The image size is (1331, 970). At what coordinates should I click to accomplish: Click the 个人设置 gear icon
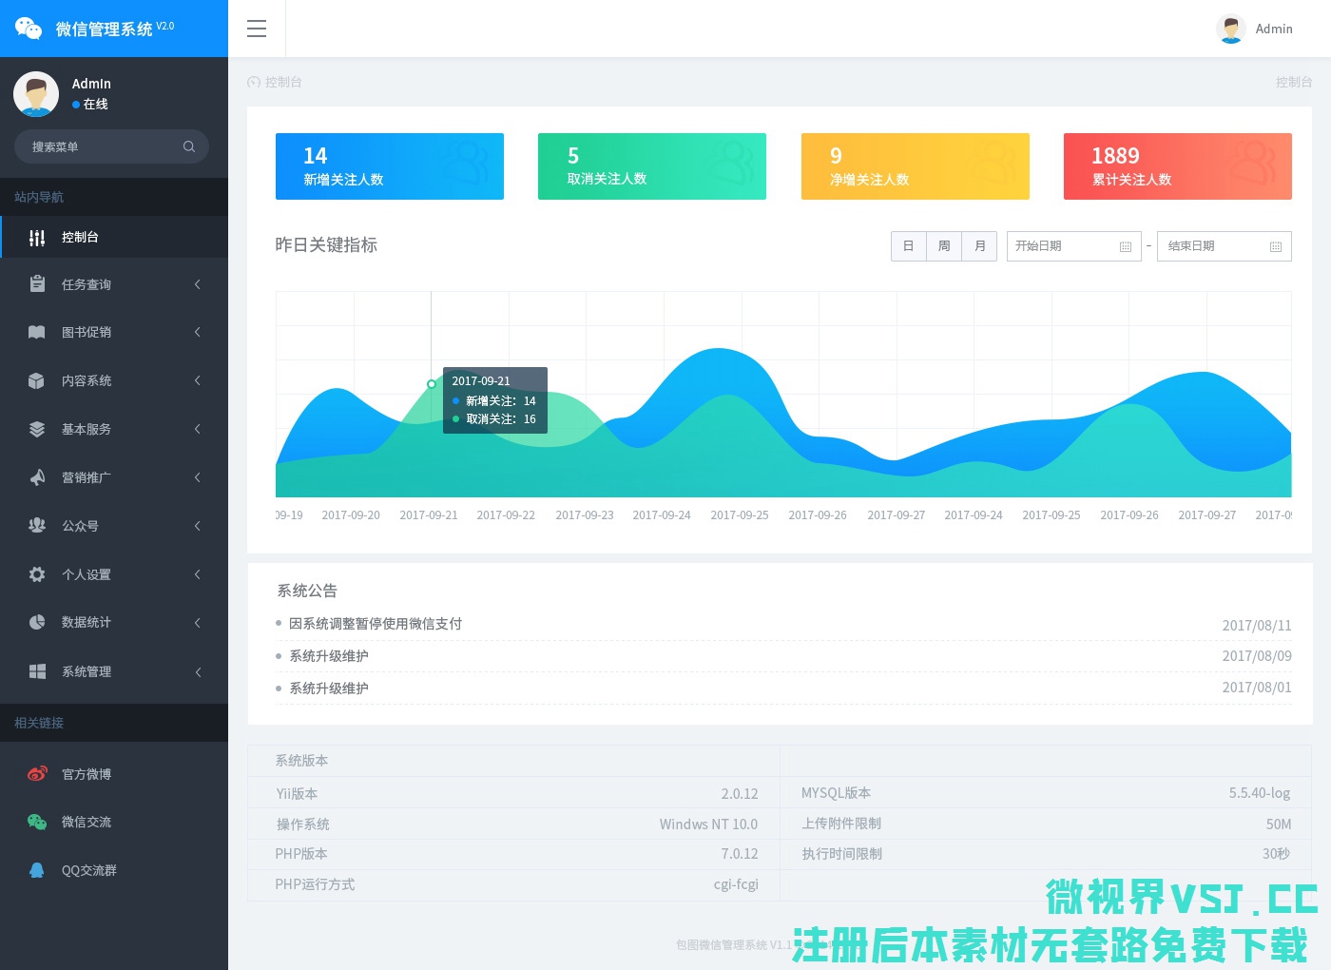tap(37, 574)
